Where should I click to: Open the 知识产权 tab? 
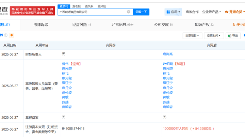204,25
